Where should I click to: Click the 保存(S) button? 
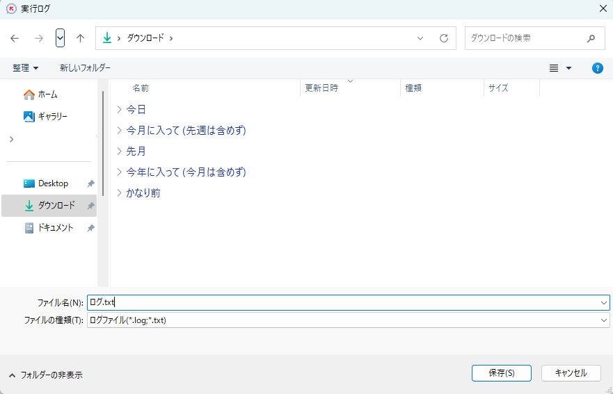[x=501, y=373]
